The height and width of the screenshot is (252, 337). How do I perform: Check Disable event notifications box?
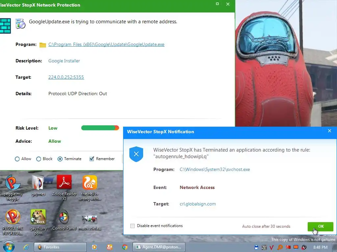[x=132, y=226]
